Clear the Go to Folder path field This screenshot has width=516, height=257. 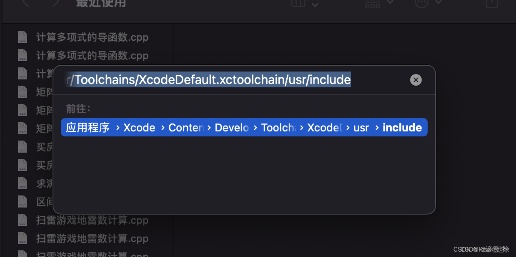[x=416, y=80]
